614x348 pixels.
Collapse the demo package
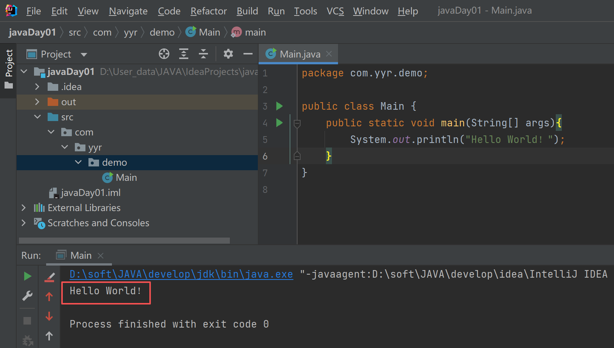[x=79, y=162]
